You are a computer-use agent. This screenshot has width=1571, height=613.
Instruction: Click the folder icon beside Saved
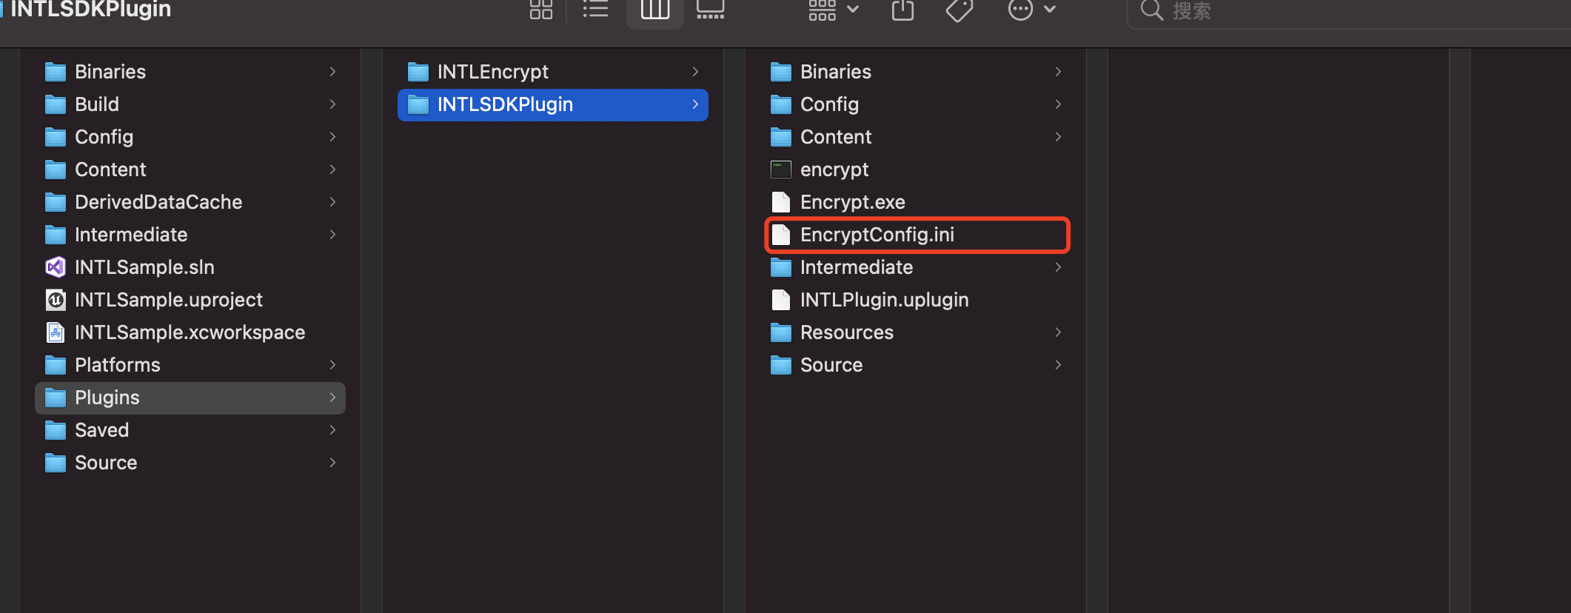[56, 430]
